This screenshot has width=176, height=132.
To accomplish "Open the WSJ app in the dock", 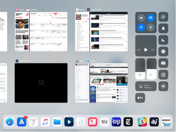I will pos(104,122).
